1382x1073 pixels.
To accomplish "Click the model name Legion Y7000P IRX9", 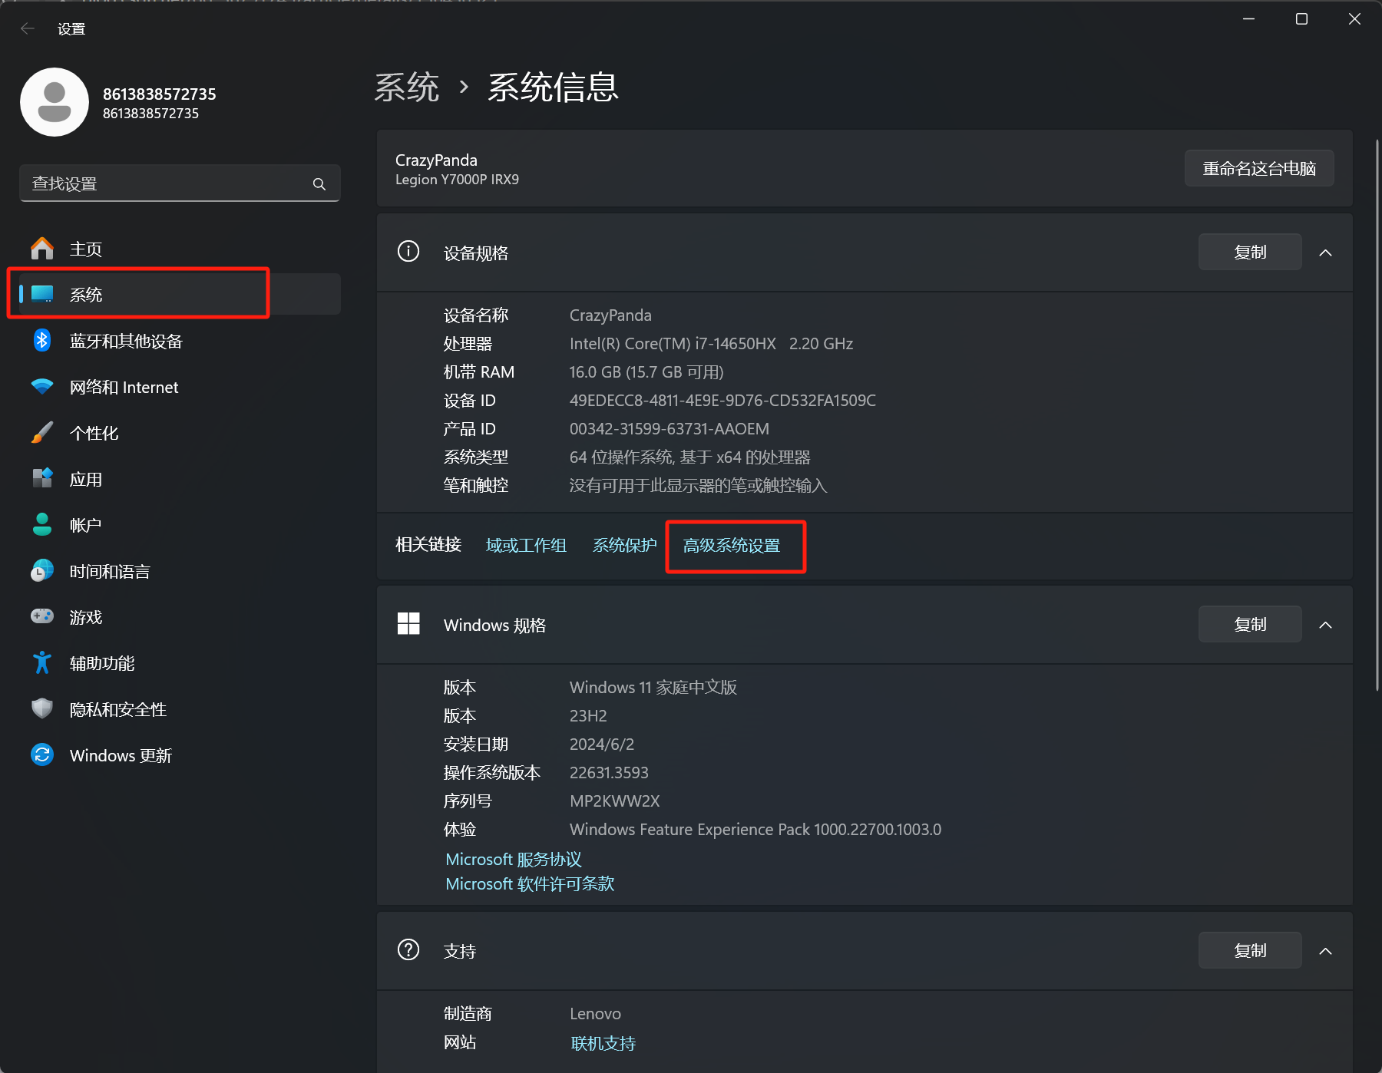I will (457, 179).
